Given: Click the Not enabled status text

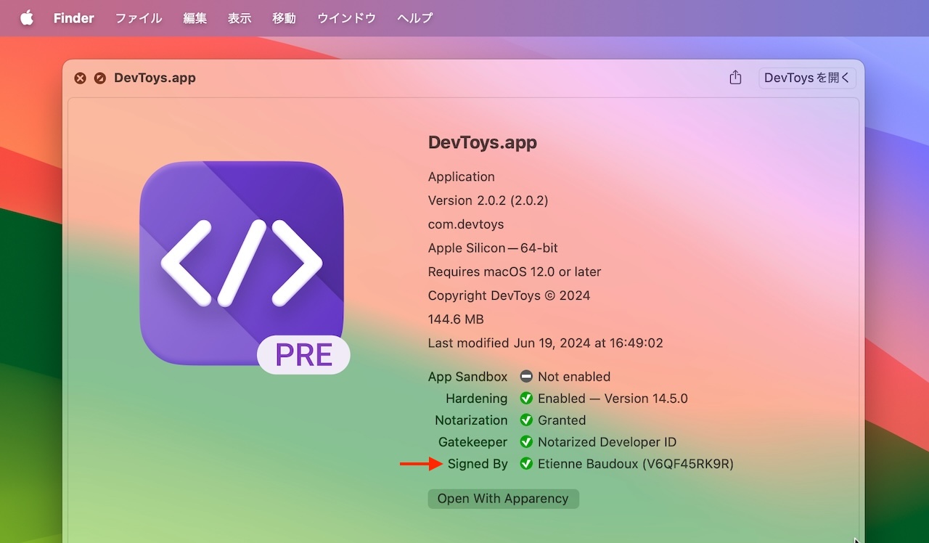Looking at the screenshot, I should coord(574,377).
